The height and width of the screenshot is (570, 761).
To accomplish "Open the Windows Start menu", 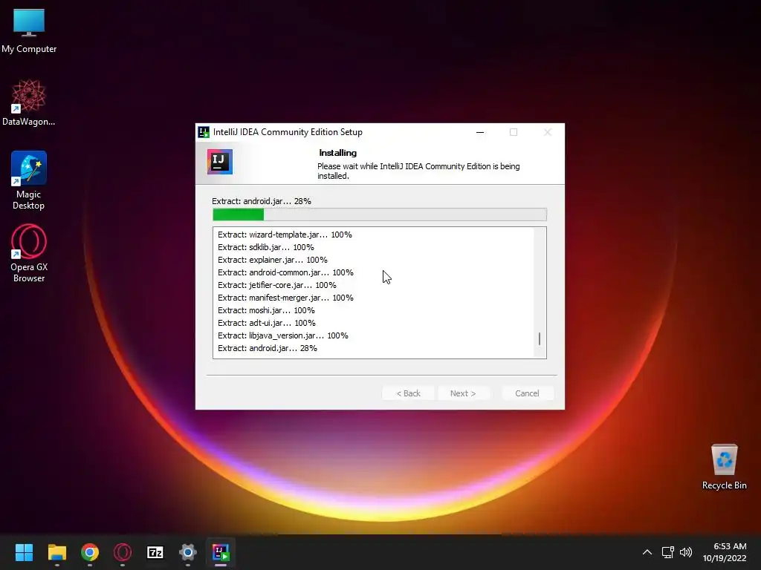I will pos(24,552).
